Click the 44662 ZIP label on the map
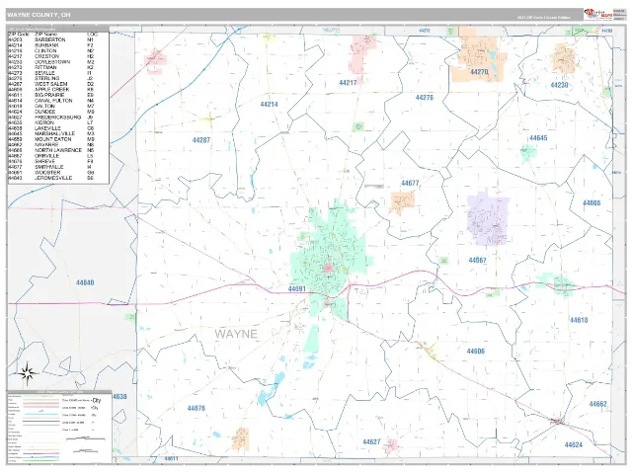The width and height of the screenshot is (632, 474). click(x=597, y=404)
